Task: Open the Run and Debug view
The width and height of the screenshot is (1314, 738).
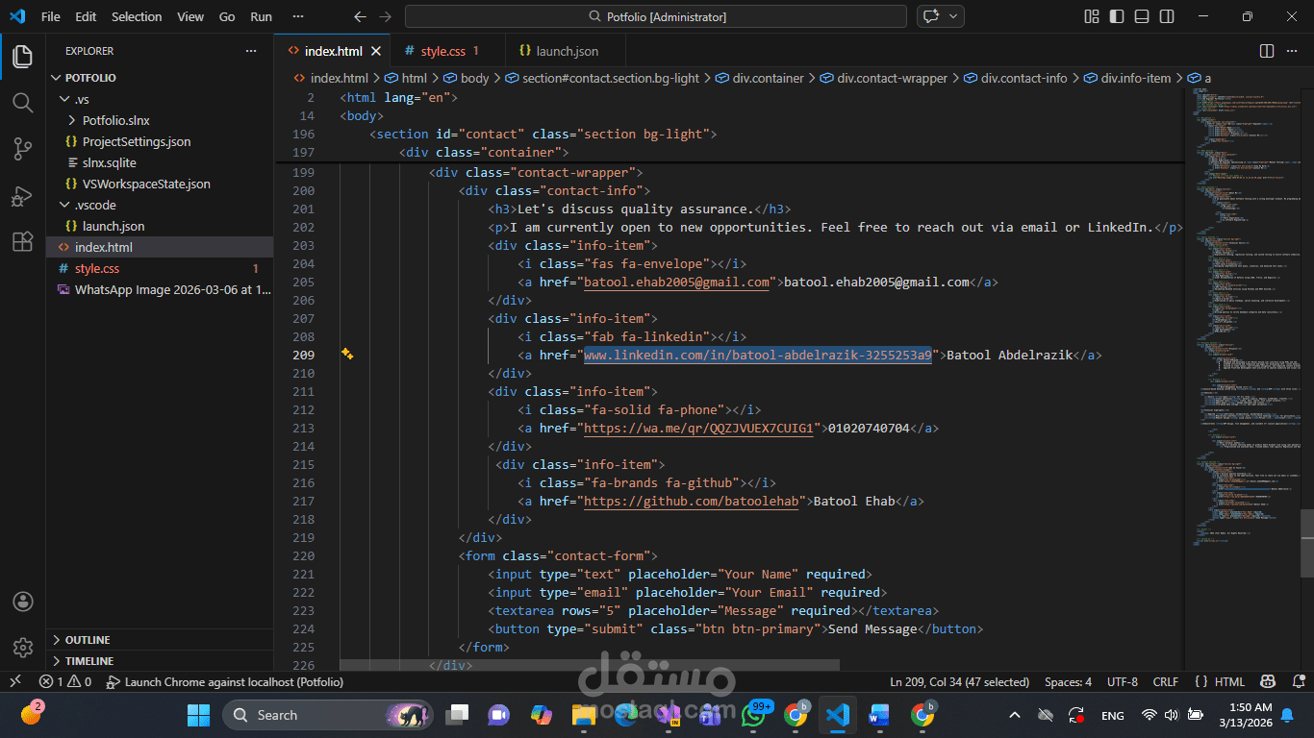Action: [x=23, y=196]
